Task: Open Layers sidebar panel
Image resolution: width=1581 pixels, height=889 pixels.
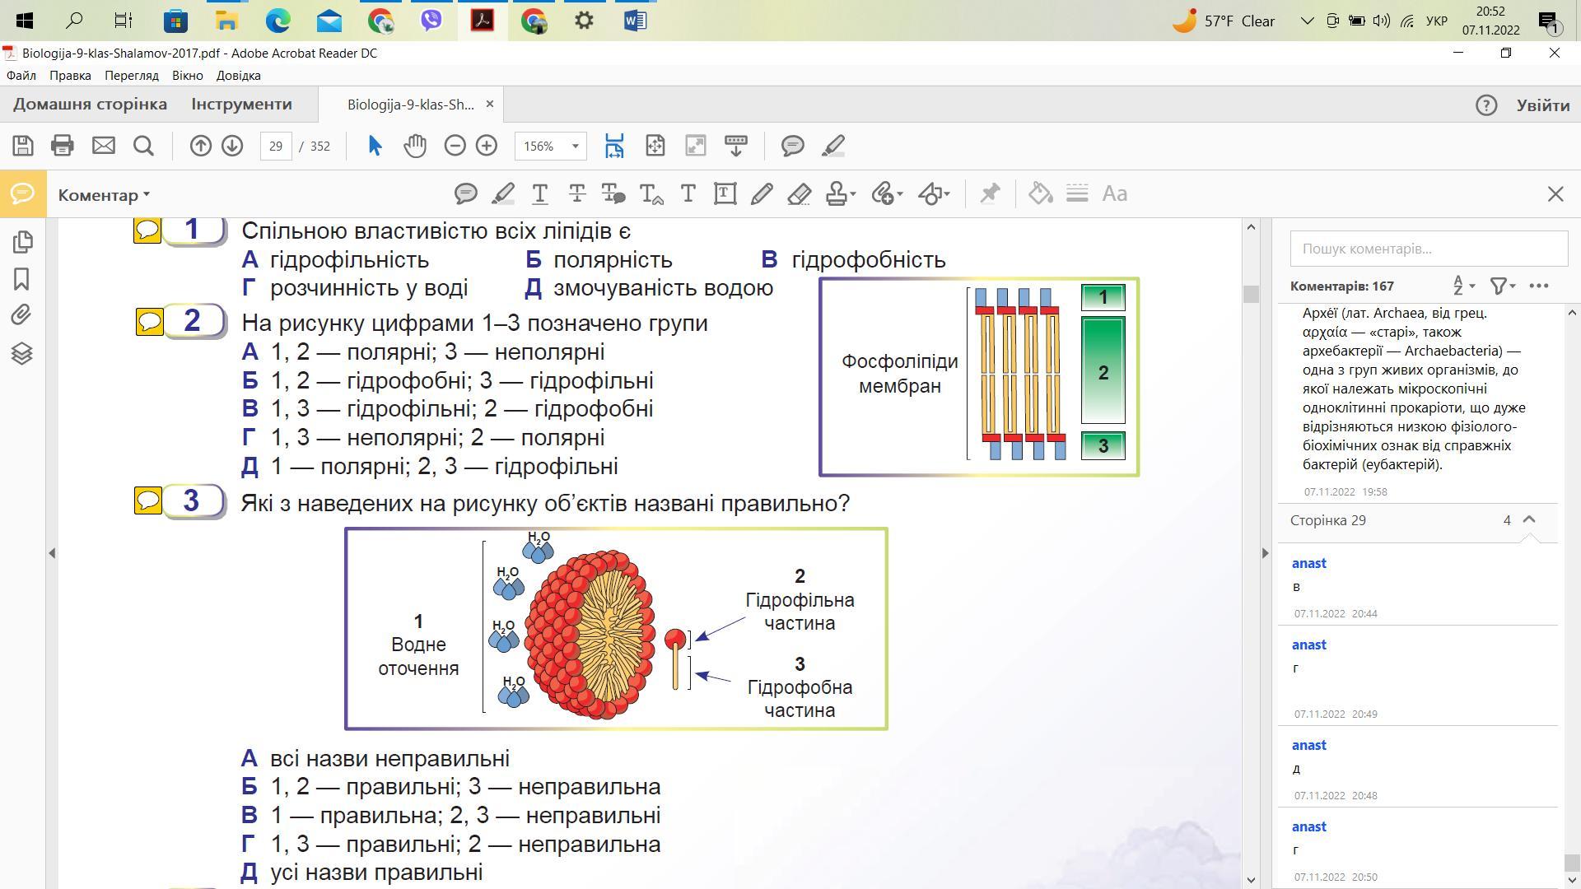Action: (x=22, y=353)
